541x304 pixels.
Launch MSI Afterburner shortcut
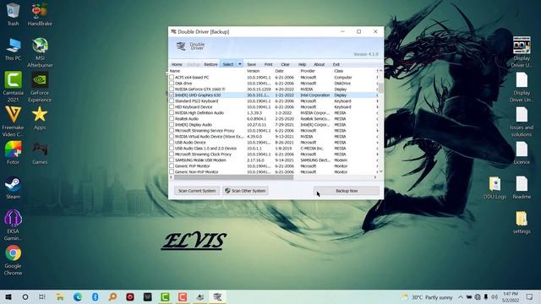click(x=40, y=52)
